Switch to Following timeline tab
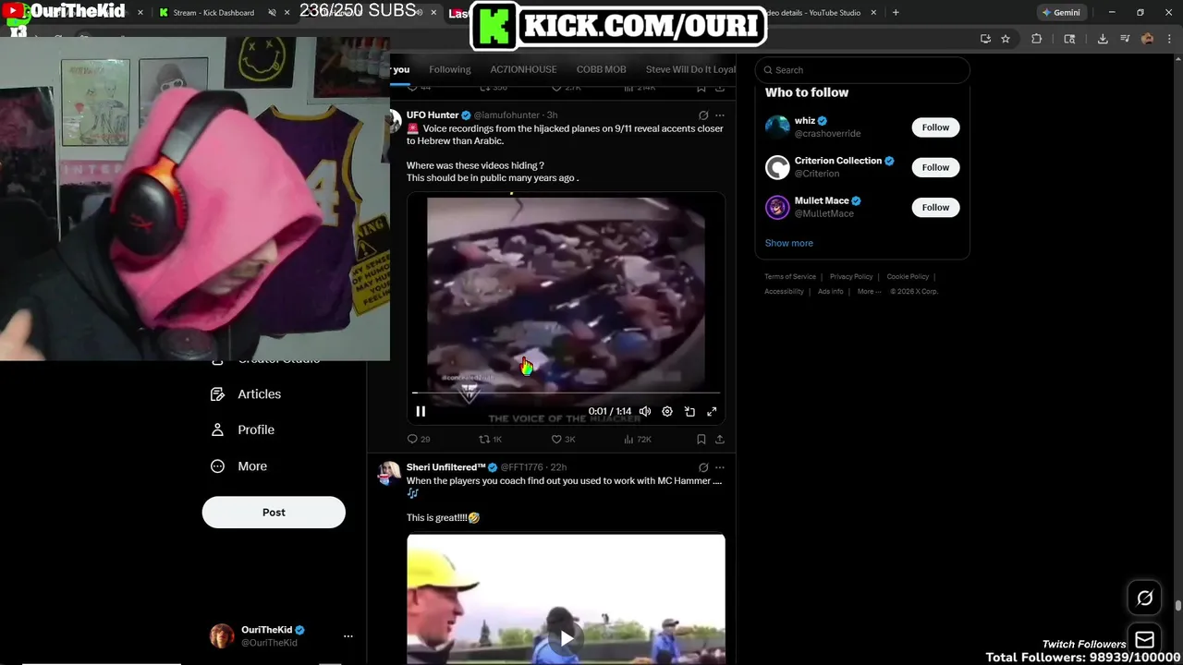The width and height of the screenshot is (1183, 665). (450, 69)
